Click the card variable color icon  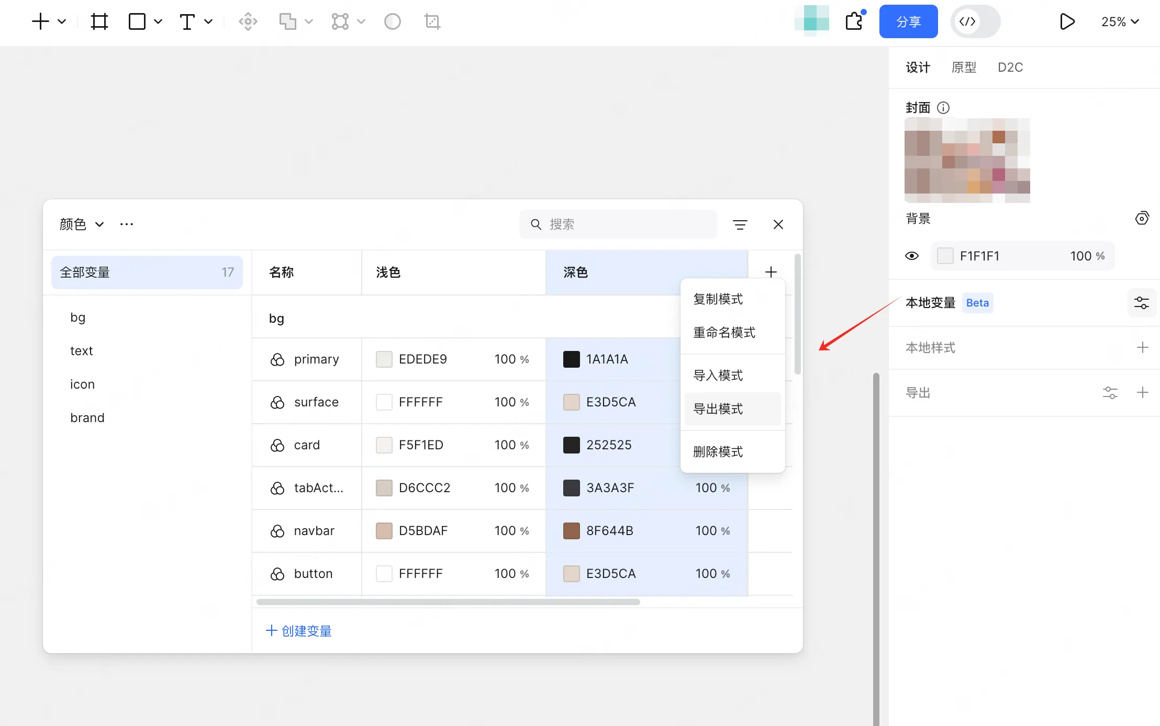pyautogui.click(x=277, y=445)
